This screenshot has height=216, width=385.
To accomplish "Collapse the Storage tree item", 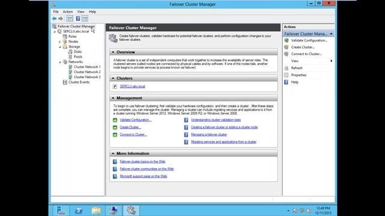I will pyautogui.click(x=60, y=47).
